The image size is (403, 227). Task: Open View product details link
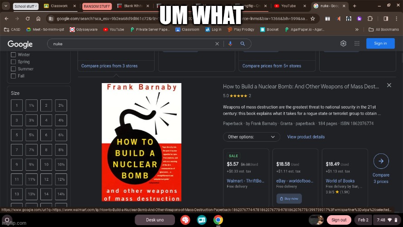click(x=306, y=137)
